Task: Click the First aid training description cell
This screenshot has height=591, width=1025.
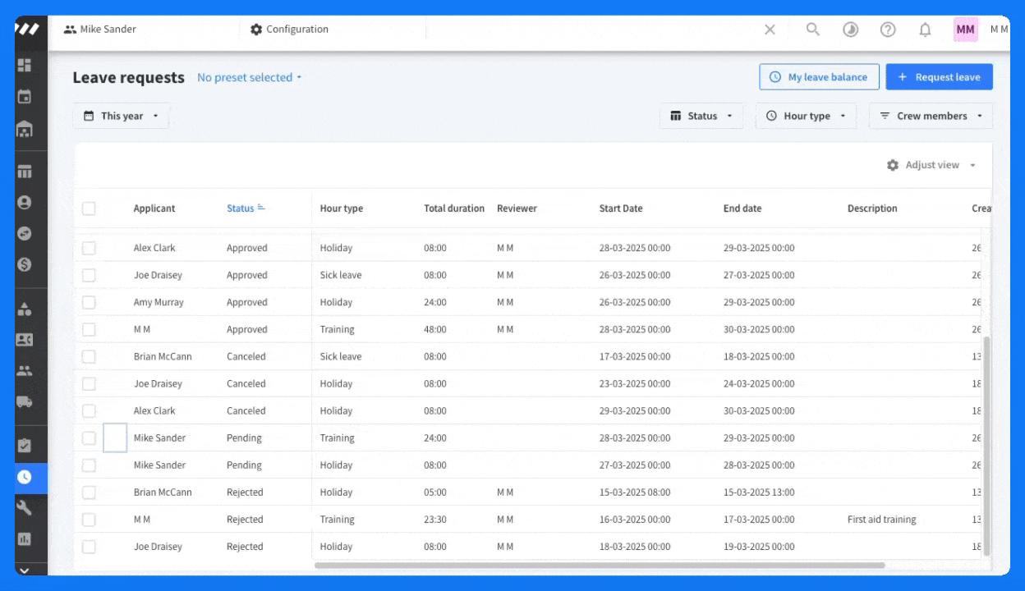Action: tap(881, 520)
